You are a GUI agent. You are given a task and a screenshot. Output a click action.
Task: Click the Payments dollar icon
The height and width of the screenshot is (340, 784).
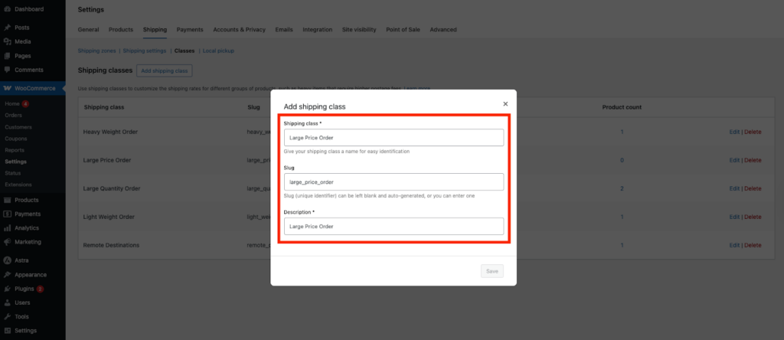click(8, 214)
